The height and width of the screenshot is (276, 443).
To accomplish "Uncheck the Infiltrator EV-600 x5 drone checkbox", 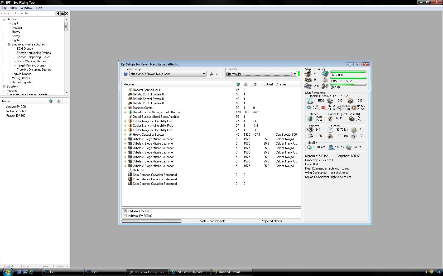I will [125, 211].
